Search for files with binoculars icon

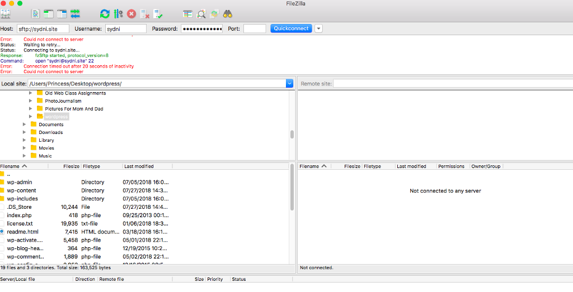pyautogui.click(x=228, y=13)
